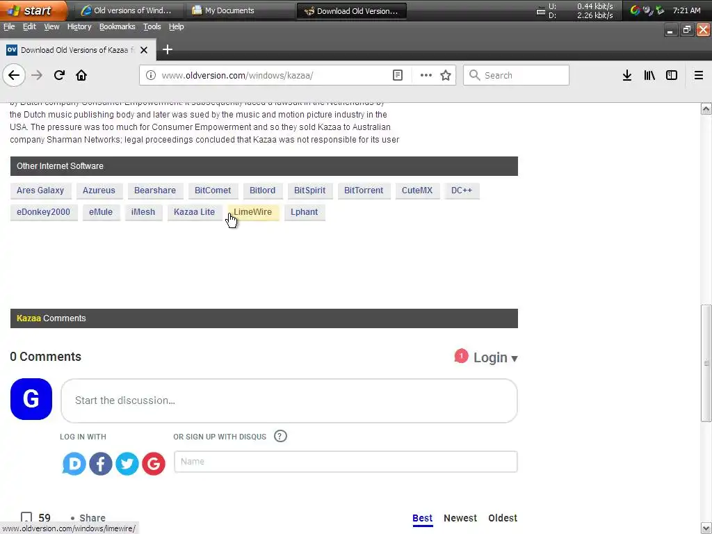Open the Bearshare link
The width and height of the screenshot is (712, 534).
[155, 191]
